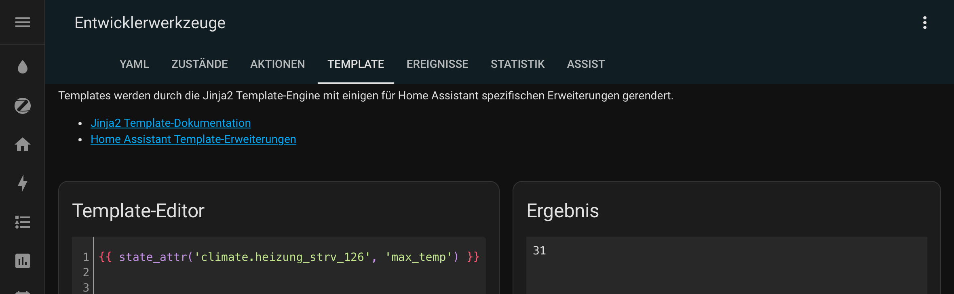Switch to the YAML tab
Screen dimensions: 954x294
coord(134,64)
